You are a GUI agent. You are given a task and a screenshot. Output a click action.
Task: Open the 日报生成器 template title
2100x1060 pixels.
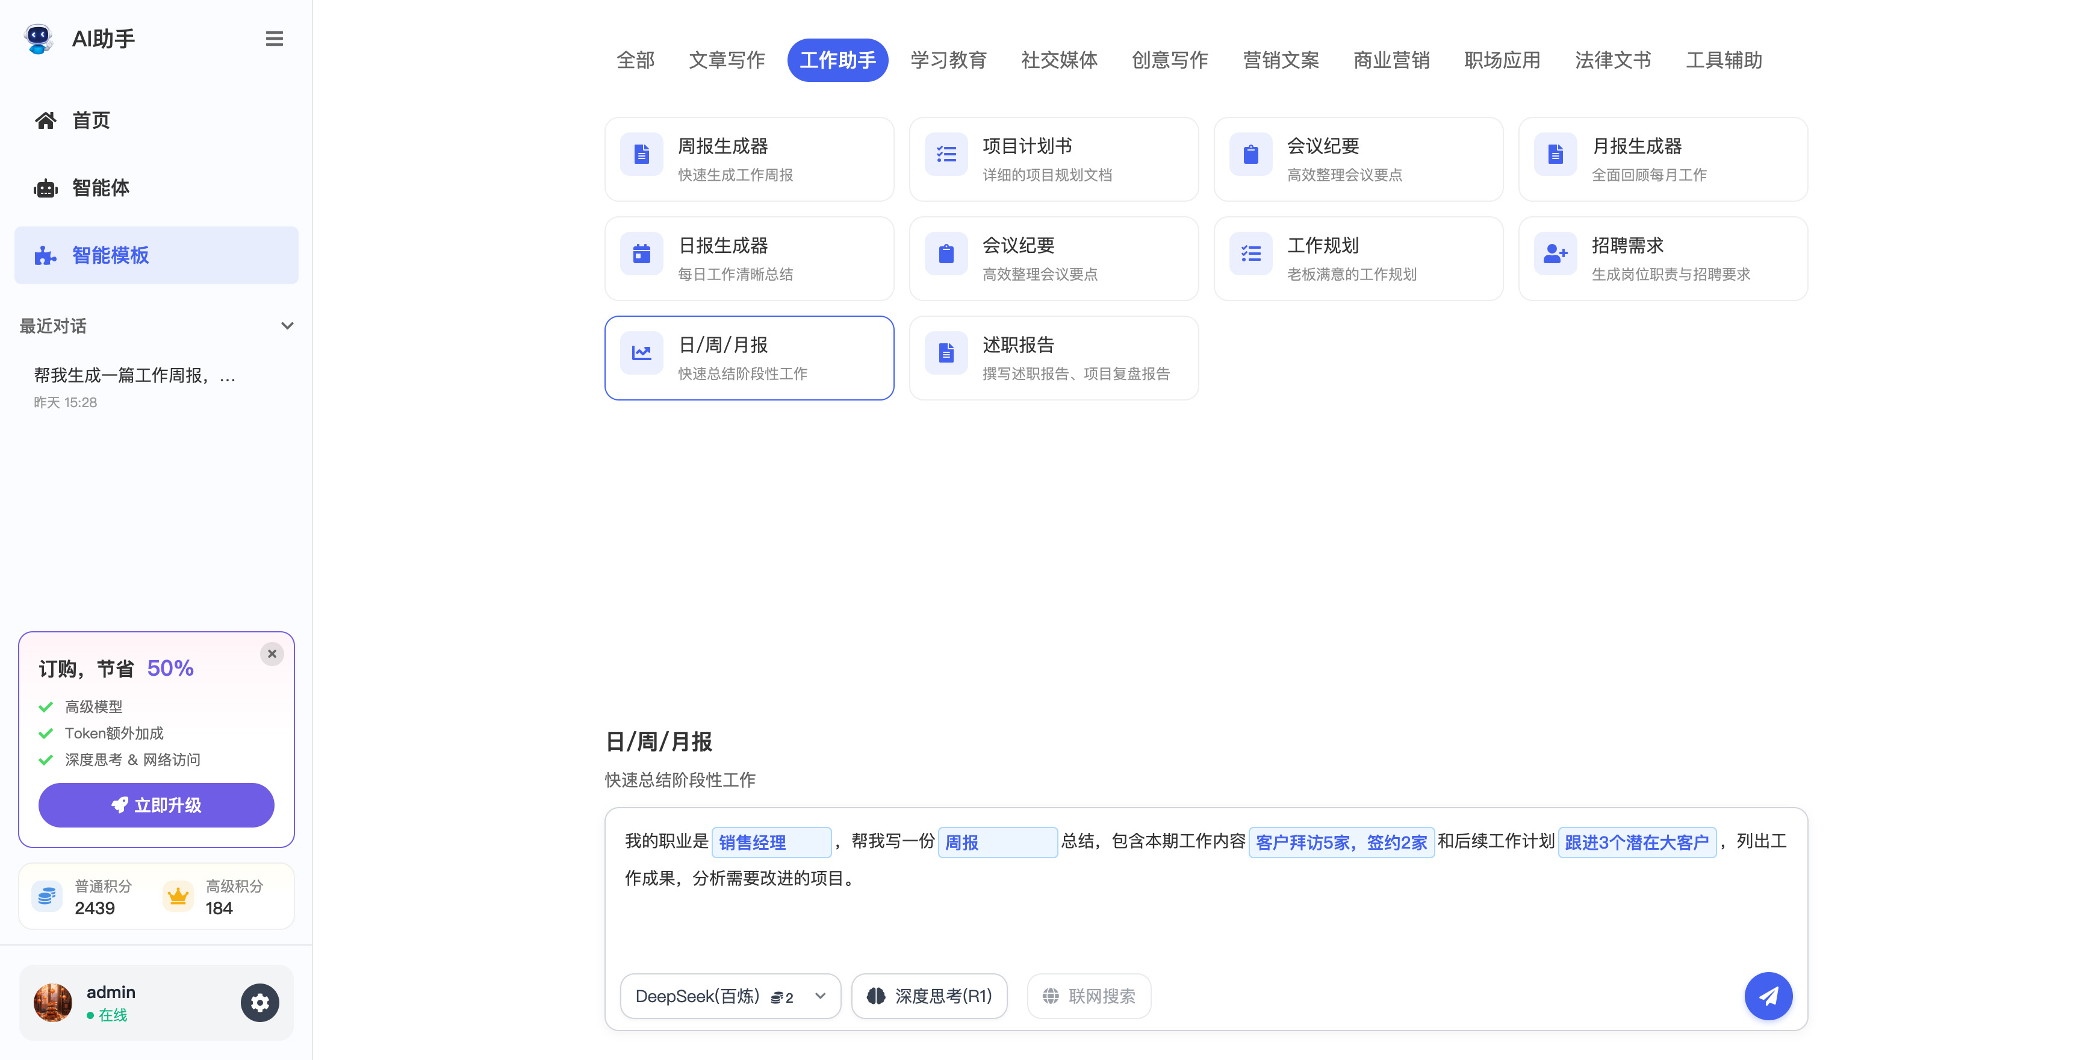pos(723,246)
